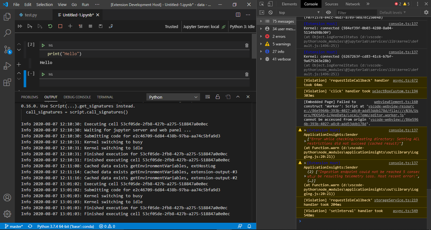
Task: Open DevTools console settings gear
Action: pos(426,12)
